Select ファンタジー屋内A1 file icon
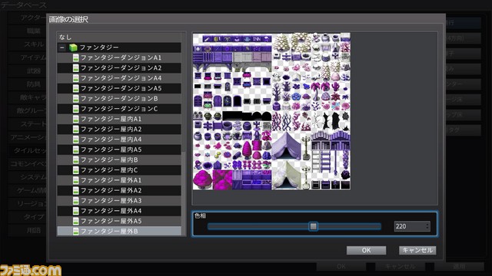 tap(75, 119)
